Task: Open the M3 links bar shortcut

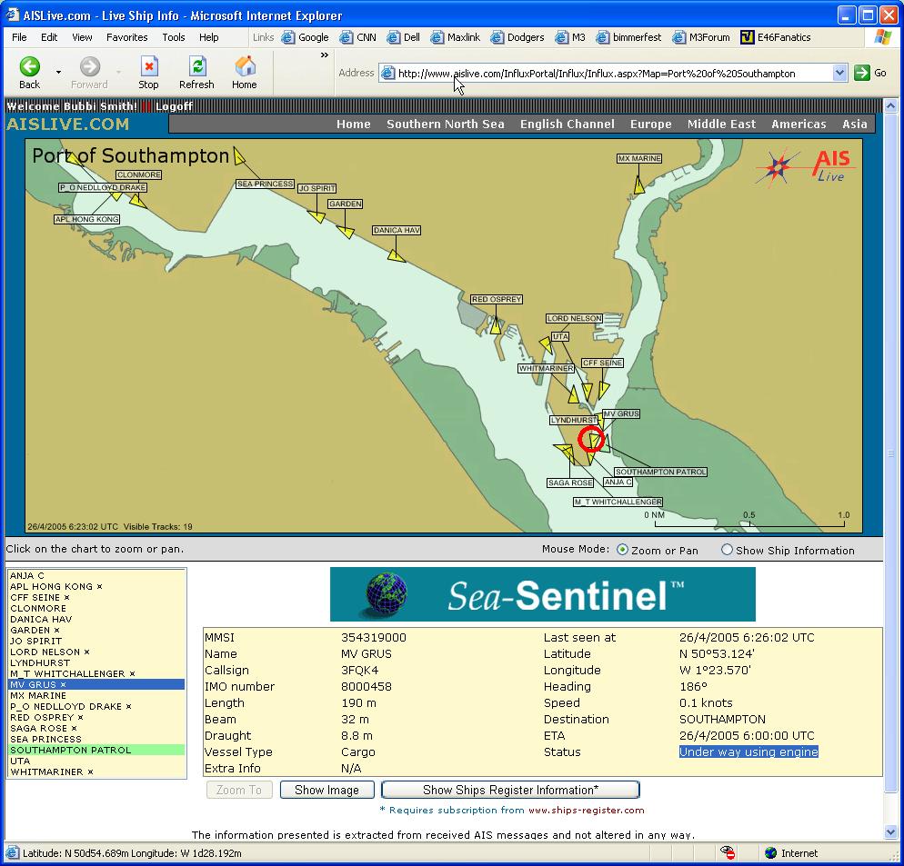Action: (x=570, y=37)
